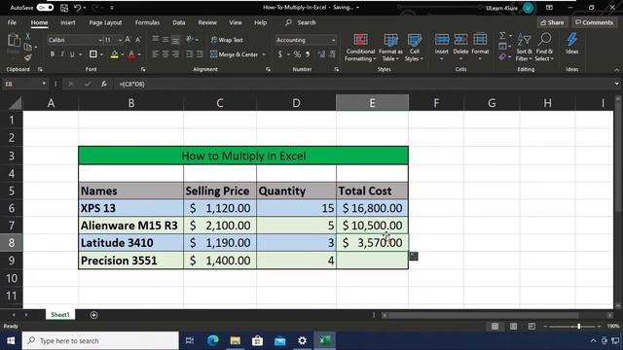Click the zoom slider handle
Image resolution: width=623 pixels, height=350 pixels.
tap(579, 327)
